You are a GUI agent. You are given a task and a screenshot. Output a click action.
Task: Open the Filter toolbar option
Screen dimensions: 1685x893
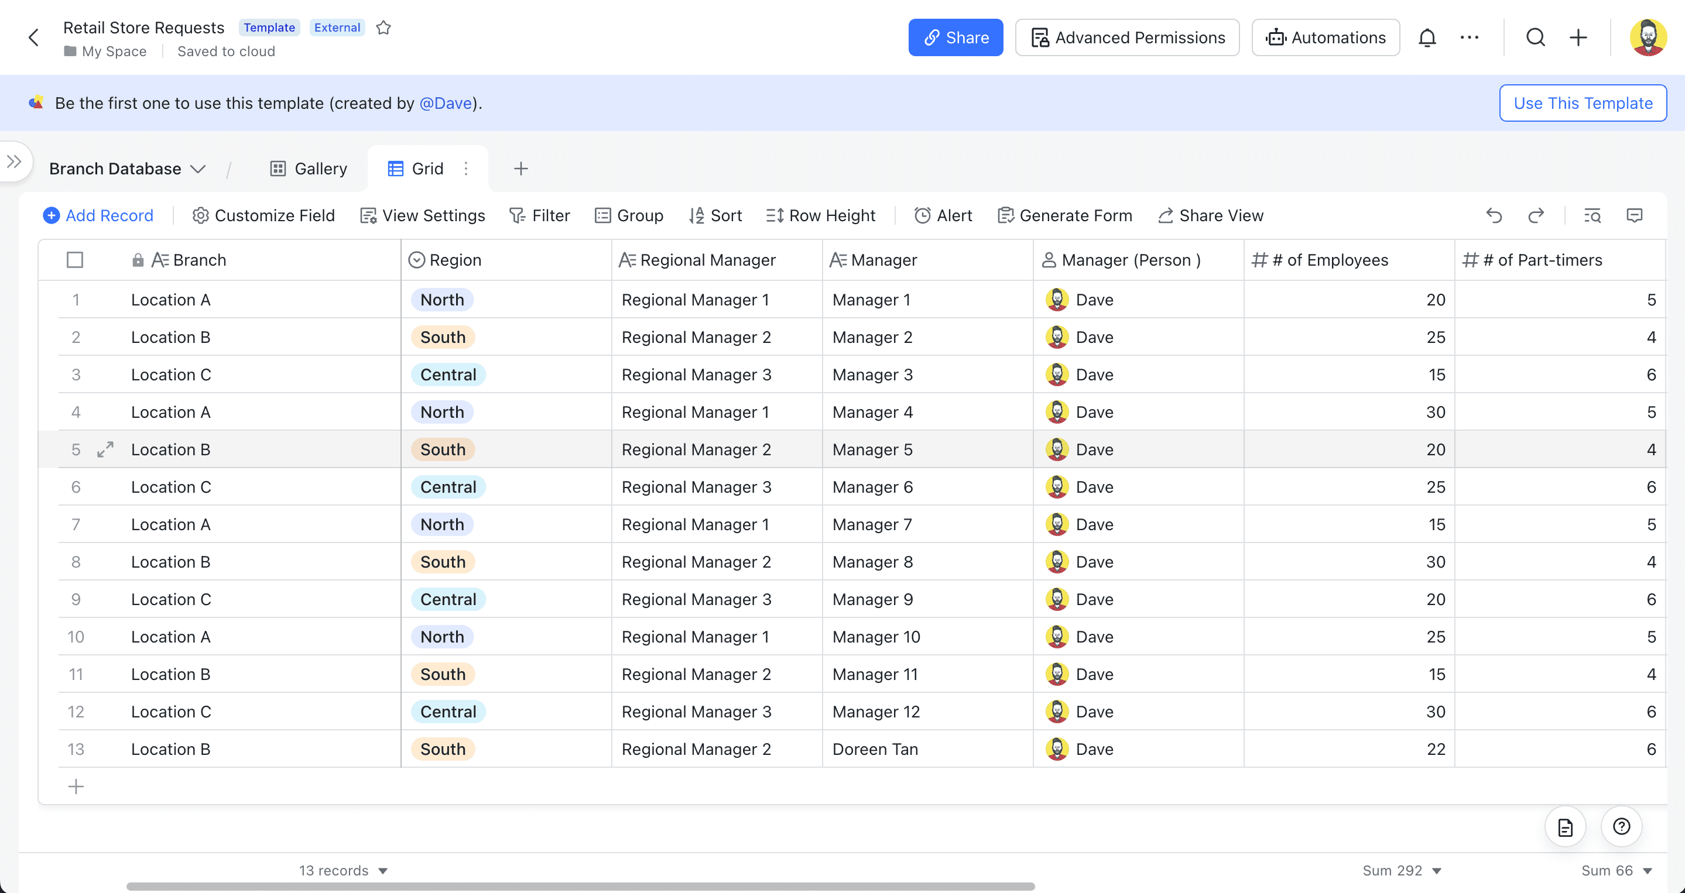click(540, 216)
